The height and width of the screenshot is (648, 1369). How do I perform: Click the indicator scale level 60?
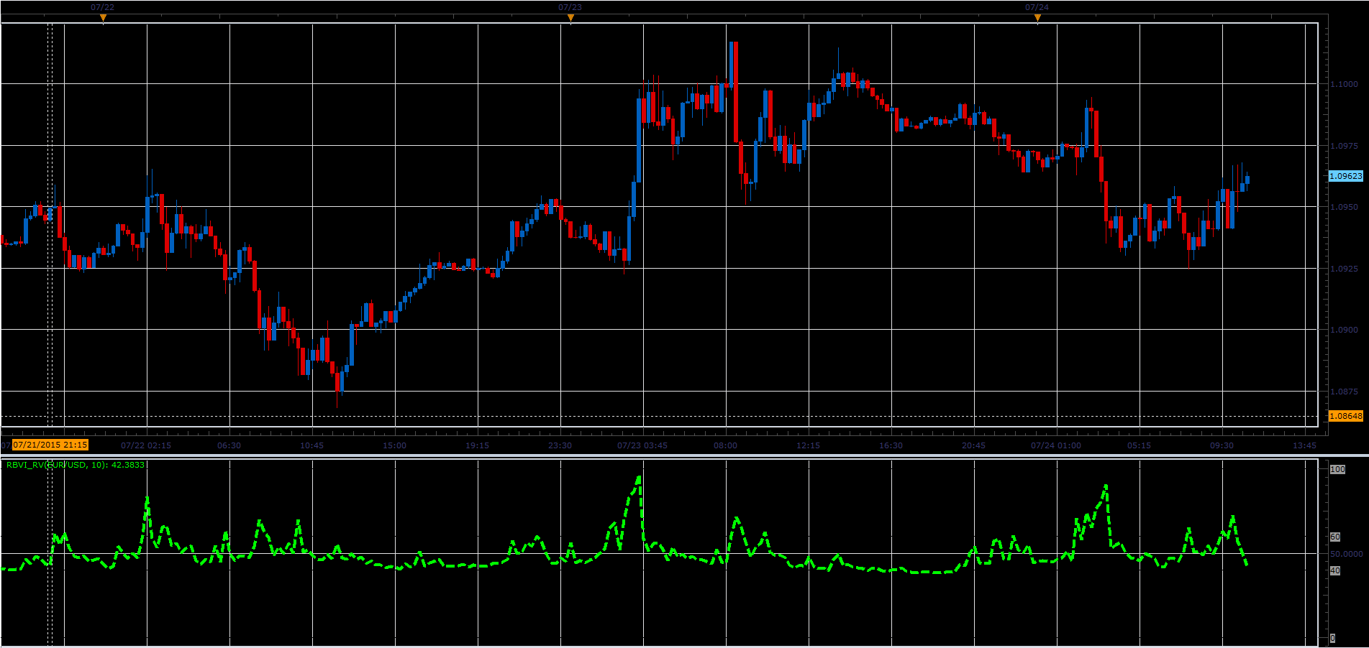(x=1335, y=537)
